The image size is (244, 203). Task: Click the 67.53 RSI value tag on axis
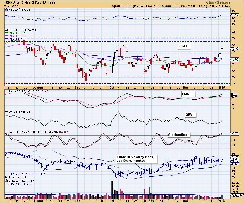click(x=235, y=15)
